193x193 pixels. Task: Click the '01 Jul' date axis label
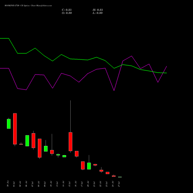(x=14, y=184)
